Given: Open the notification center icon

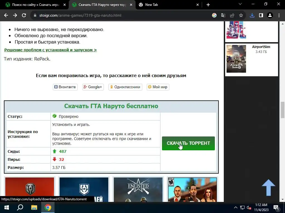Looking at the screenshot, I should (276, 207).
